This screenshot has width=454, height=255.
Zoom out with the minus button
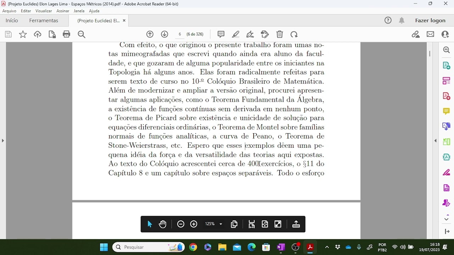[181, 224]
